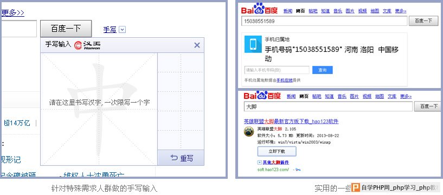Open 图片 on the phone lookup page
This screenshot has width=443, height=195.
pyautogui.click(x=350, y=11)
